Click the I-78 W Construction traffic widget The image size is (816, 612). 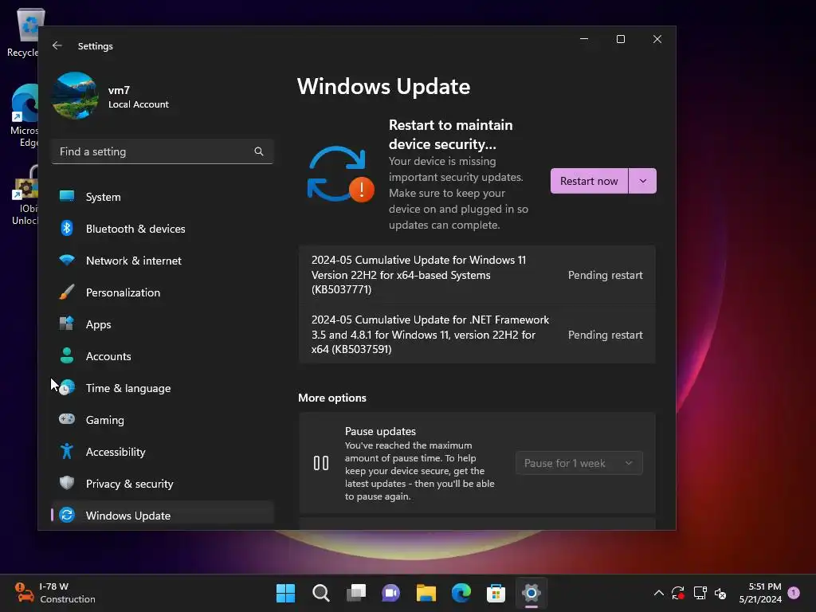55,593
